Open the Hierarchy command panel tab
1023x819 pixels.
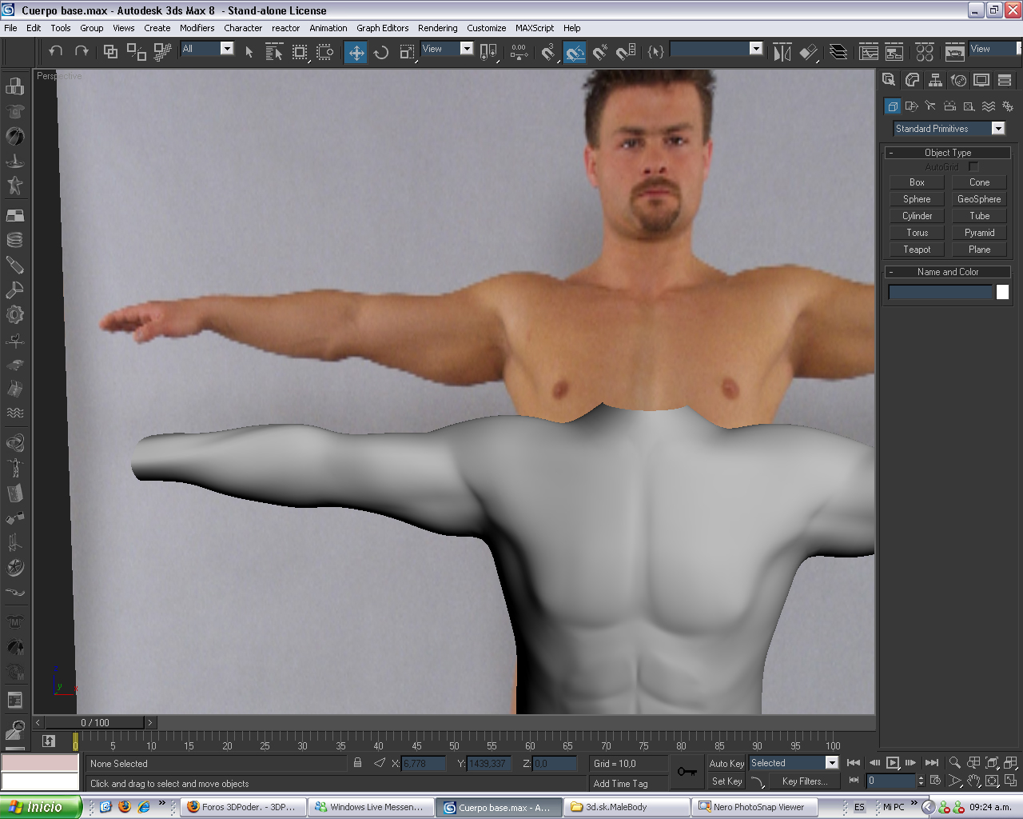(935, 80)
